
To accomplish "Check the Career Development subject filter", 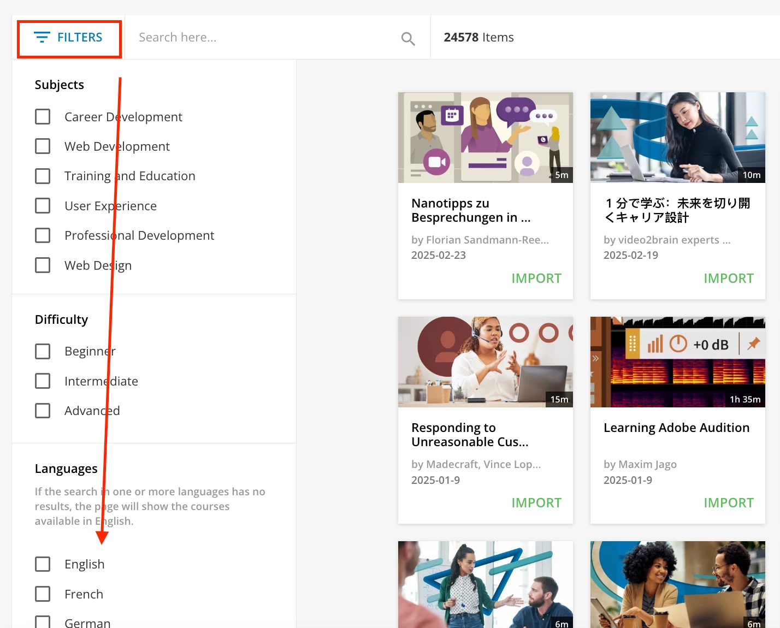I will pos(43,117).
